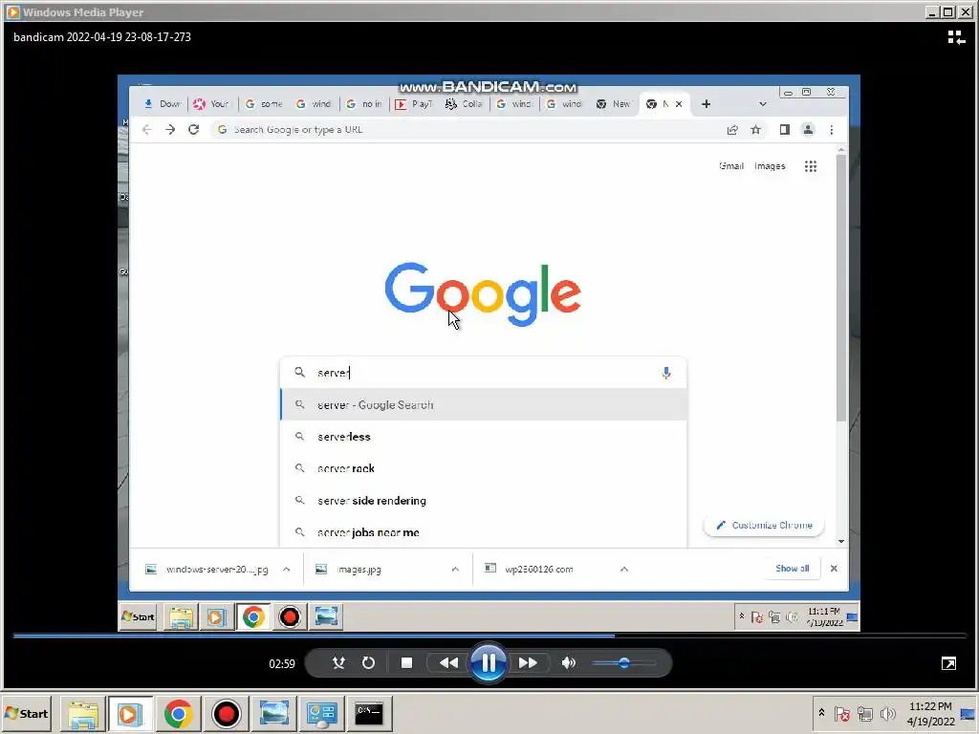Select the 'server rack' suggestion
Viewport: 979px width, 734px height.
click(x=483, y=468)
